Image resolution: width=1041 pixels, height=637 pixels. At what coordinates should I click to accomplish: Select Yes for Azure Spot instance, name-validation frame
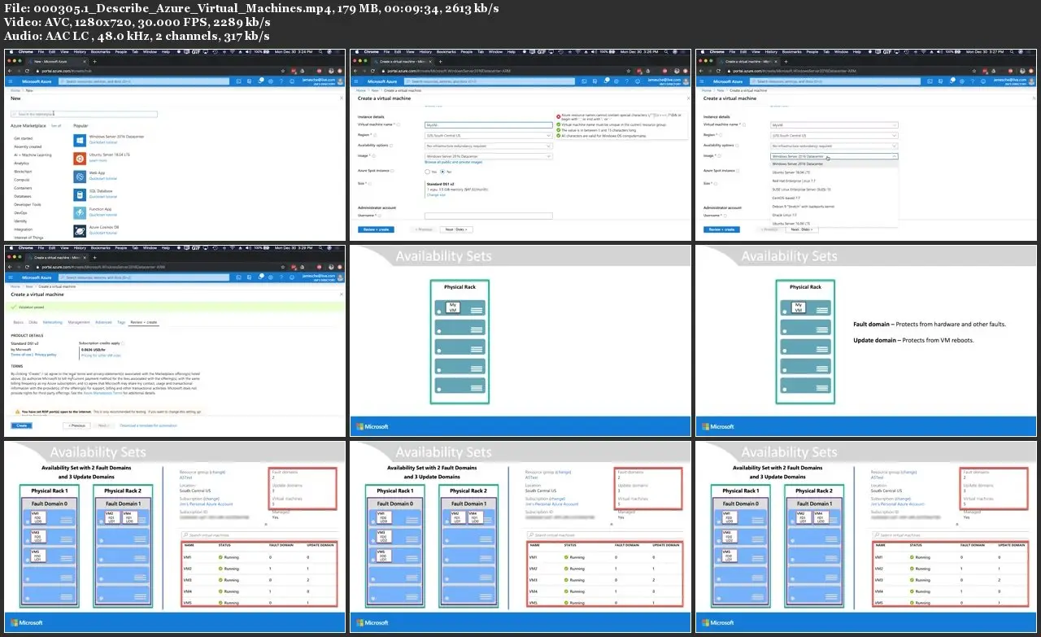point(429,172)
